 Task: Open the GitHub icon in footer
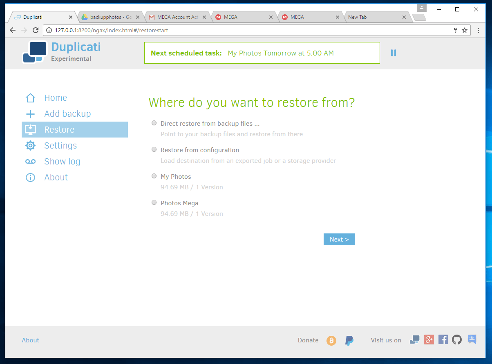click(x=457, y=340)
